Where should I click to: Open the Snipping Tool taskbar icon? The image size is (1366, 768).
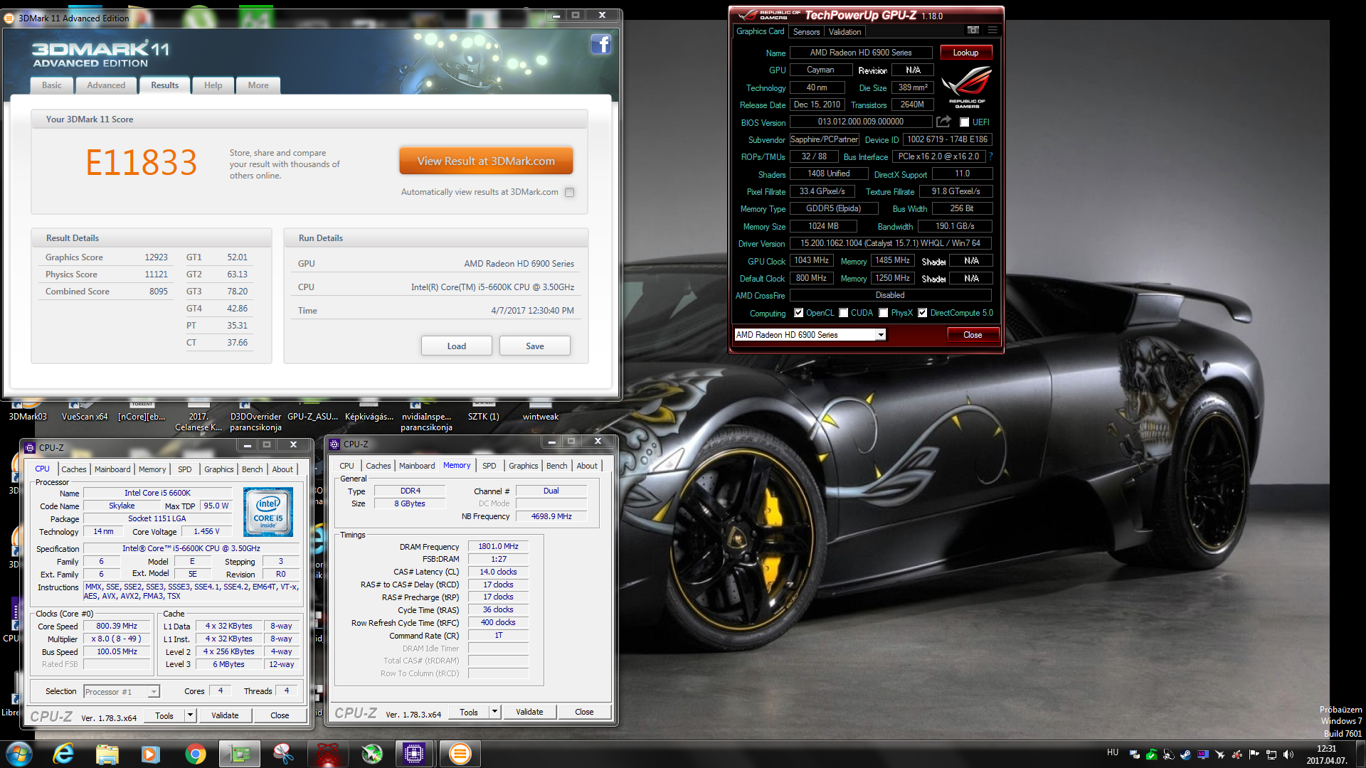point(284,754)
